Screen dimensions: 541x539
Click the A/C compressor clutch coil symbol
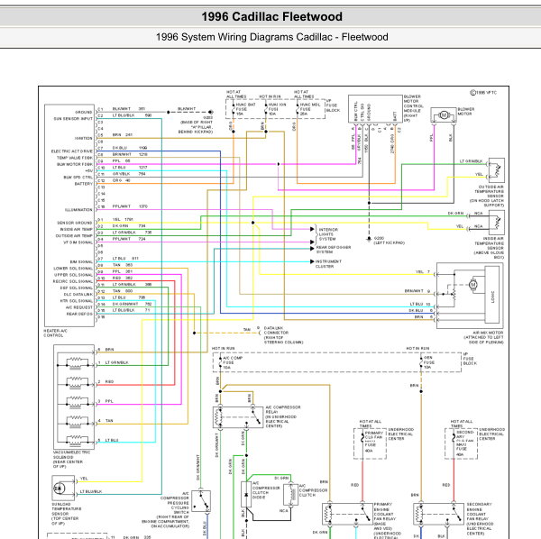coord(290,495)
